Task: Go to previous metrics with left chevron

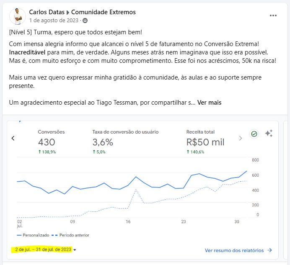Action: [13, 138]
